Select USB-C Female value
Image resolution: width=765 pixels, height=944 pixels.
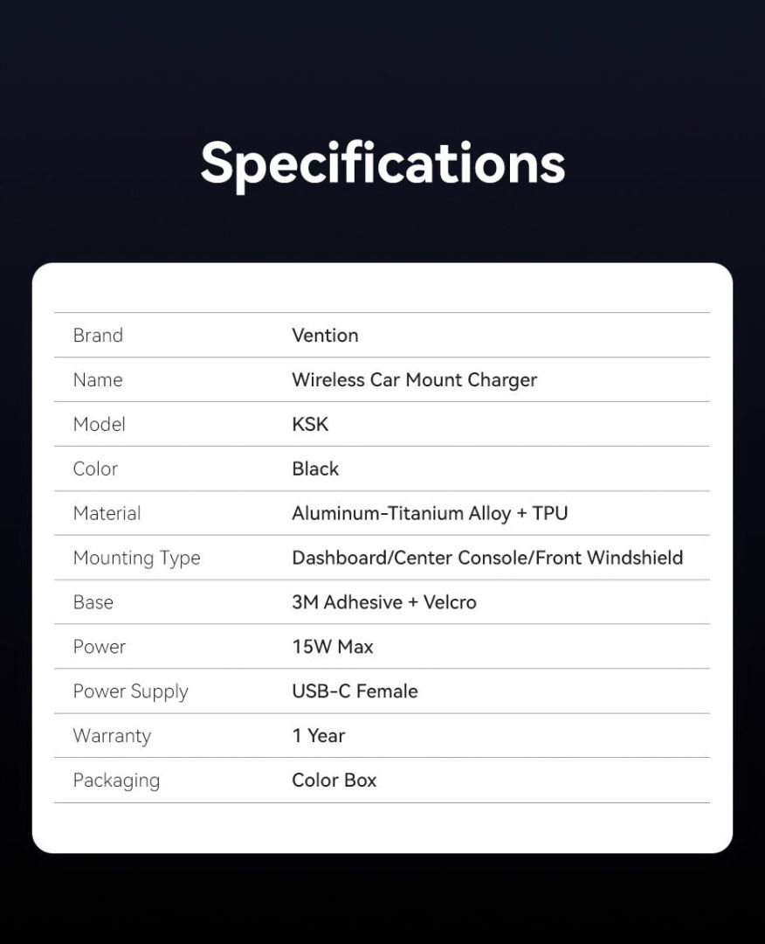pyautogui.click(x=355, y=692)
